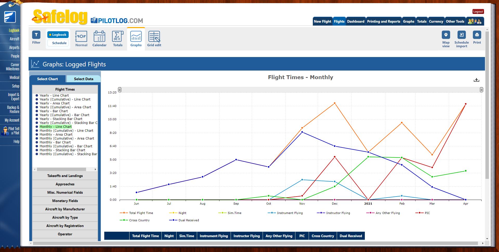Switch to Schedule mode
The image size is (499, 252).
point(58,43)
